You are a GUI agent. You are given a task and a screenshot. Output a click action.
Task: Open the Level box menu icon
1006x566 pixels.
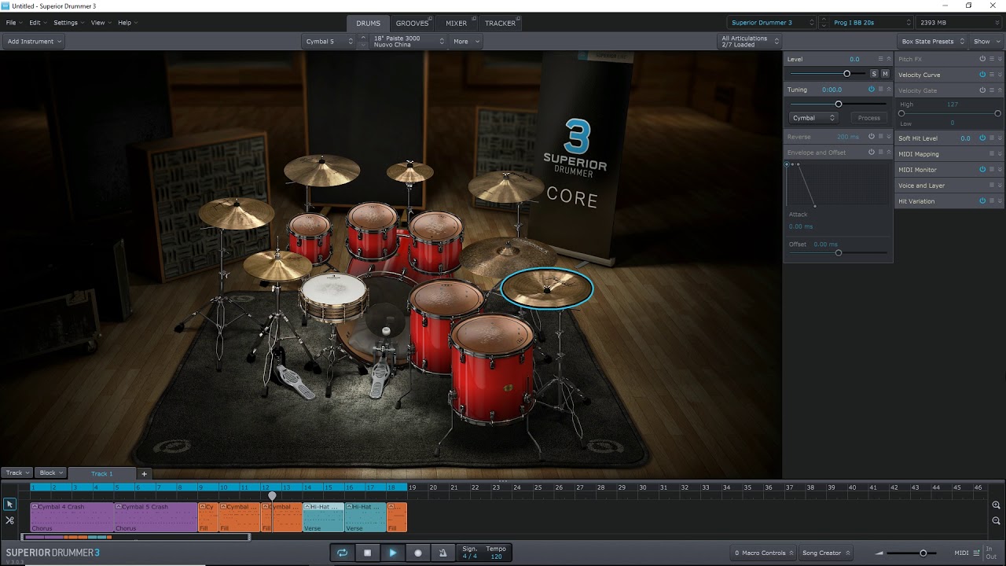(880, 59)
